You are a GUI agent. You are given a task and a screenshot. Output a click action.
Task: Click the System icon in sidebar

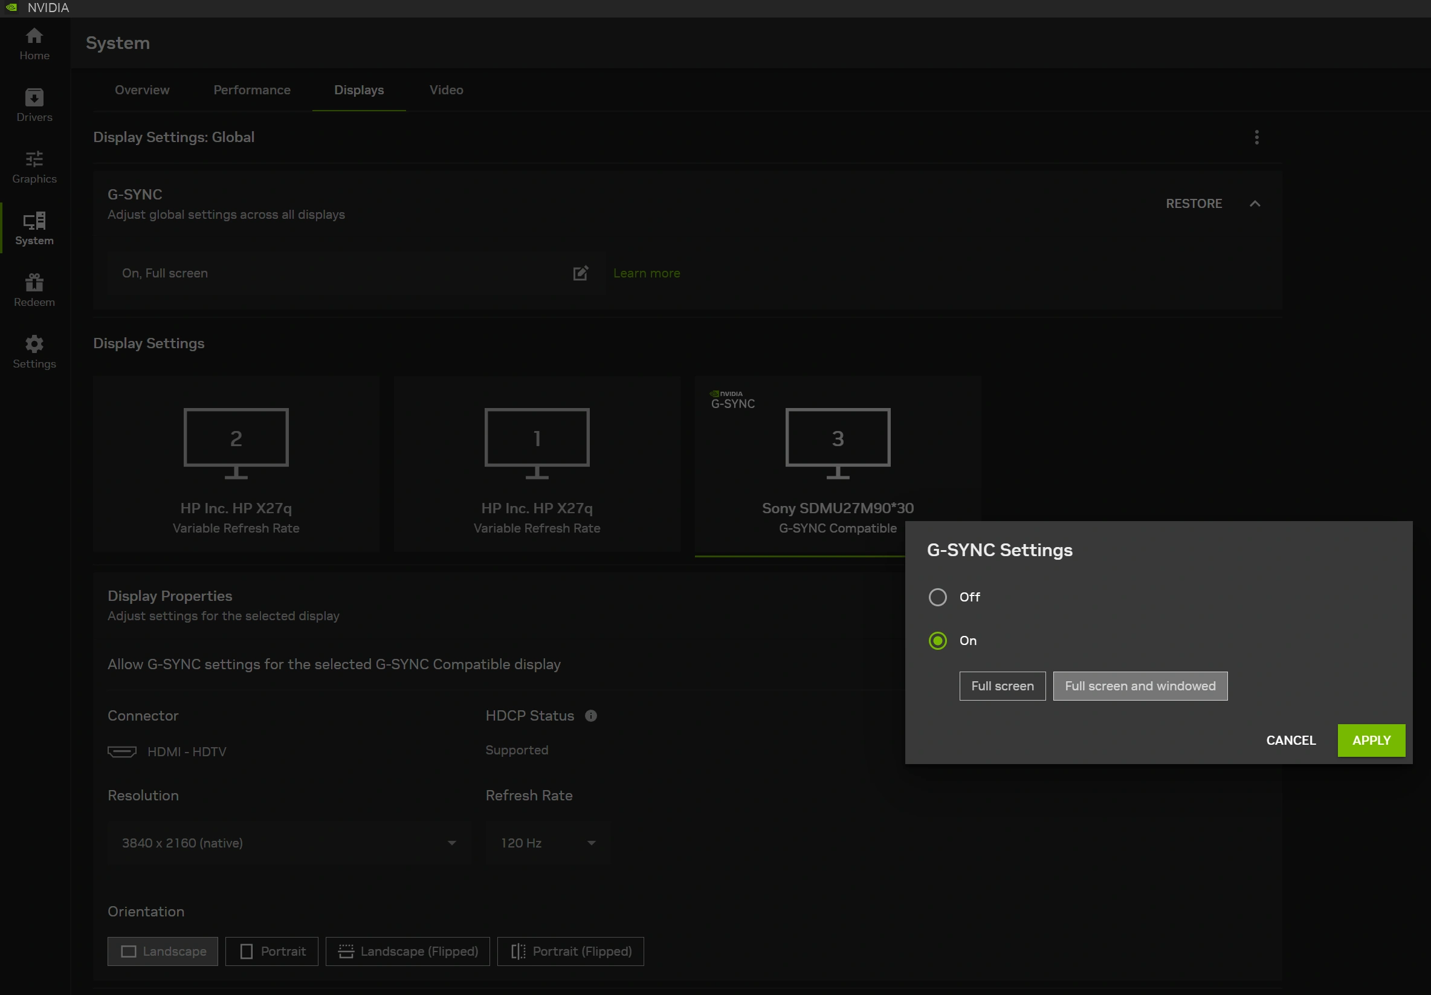click(x=34, y=228)
